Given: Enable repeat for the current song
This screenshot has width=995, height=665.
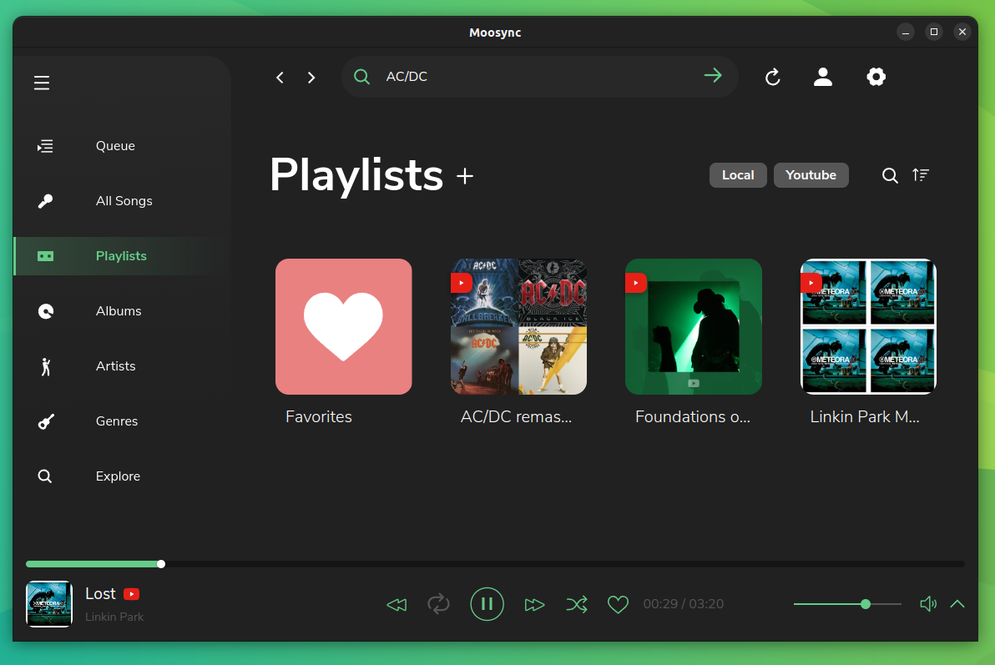Looking at the screenshot, I should pos(439,604).
